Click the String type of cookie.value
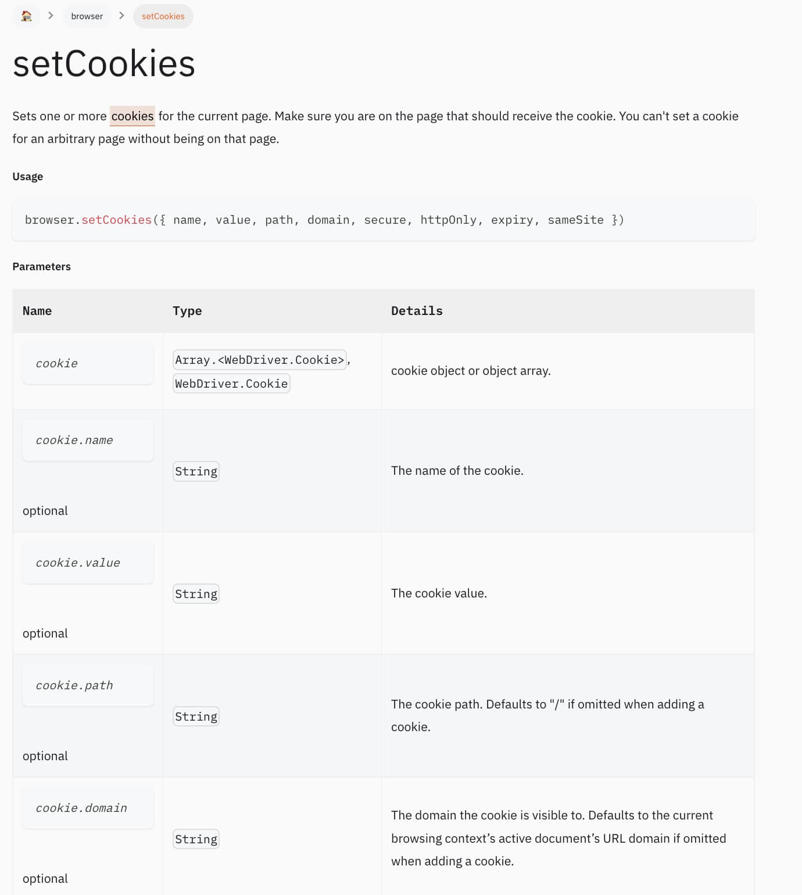 [196, 594]
